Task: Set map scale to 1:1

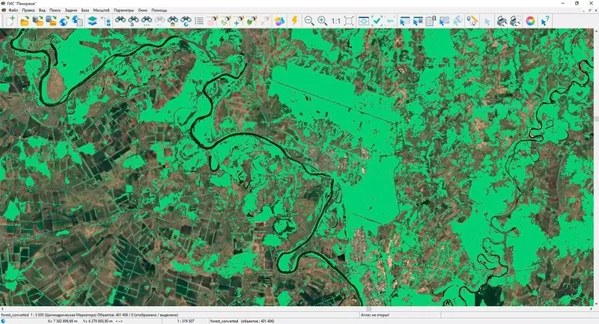Action: (335, 21)
